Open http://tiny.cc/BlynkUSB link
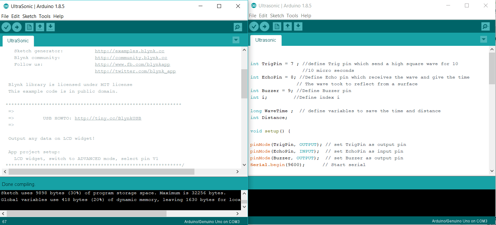Viewport: 496px width, 225px height. point(108,118)
